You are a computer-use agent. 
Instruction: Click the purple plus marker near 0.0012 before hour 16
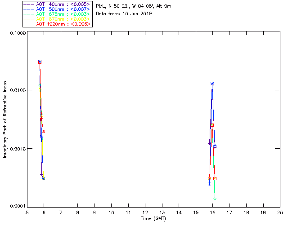(x=210, y=143)
